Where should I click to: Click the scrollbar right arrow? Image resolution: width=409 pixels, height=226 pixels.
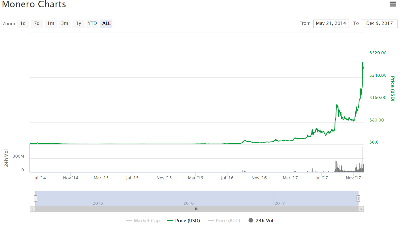[x=361, y=209]
